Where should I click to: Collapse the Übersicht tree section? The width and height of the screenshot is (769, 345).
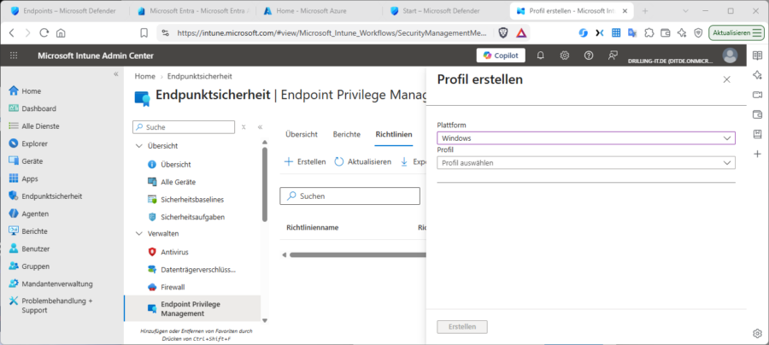138,146
